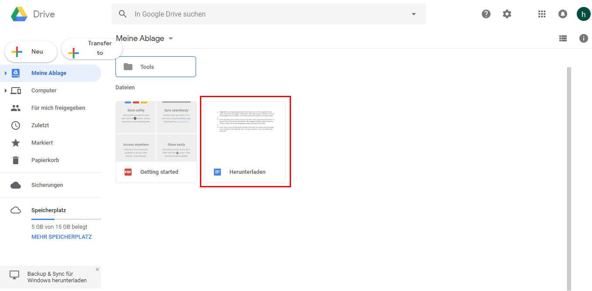The width and height of the screenshot is (592, 291).
Task: Click the search magnifier icon
Action: coord(123,14)
